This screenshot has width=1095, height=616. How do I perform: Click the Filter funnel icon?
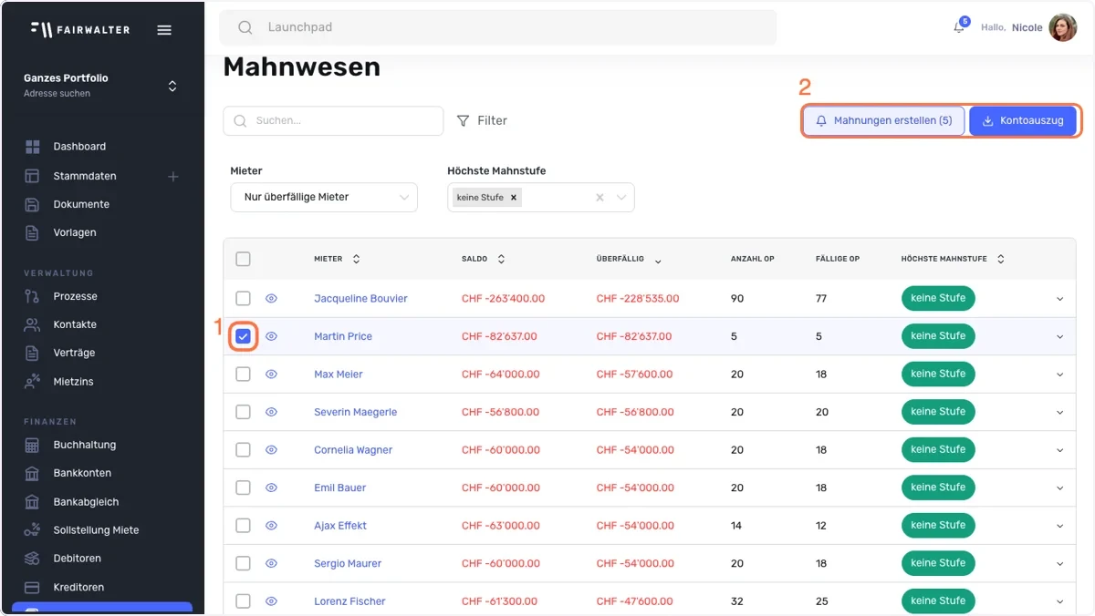click(x=464, y=120)
